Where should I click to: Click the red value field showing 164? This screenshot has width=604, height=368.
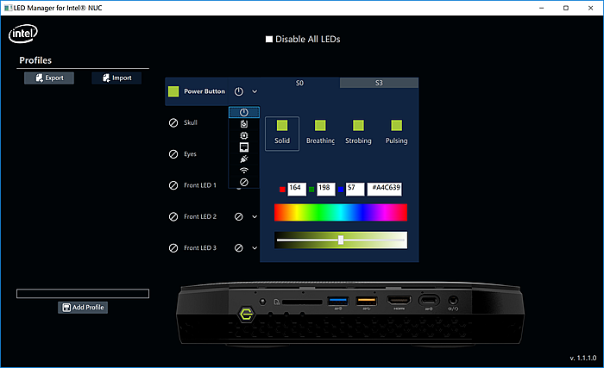tap(297, 189)
